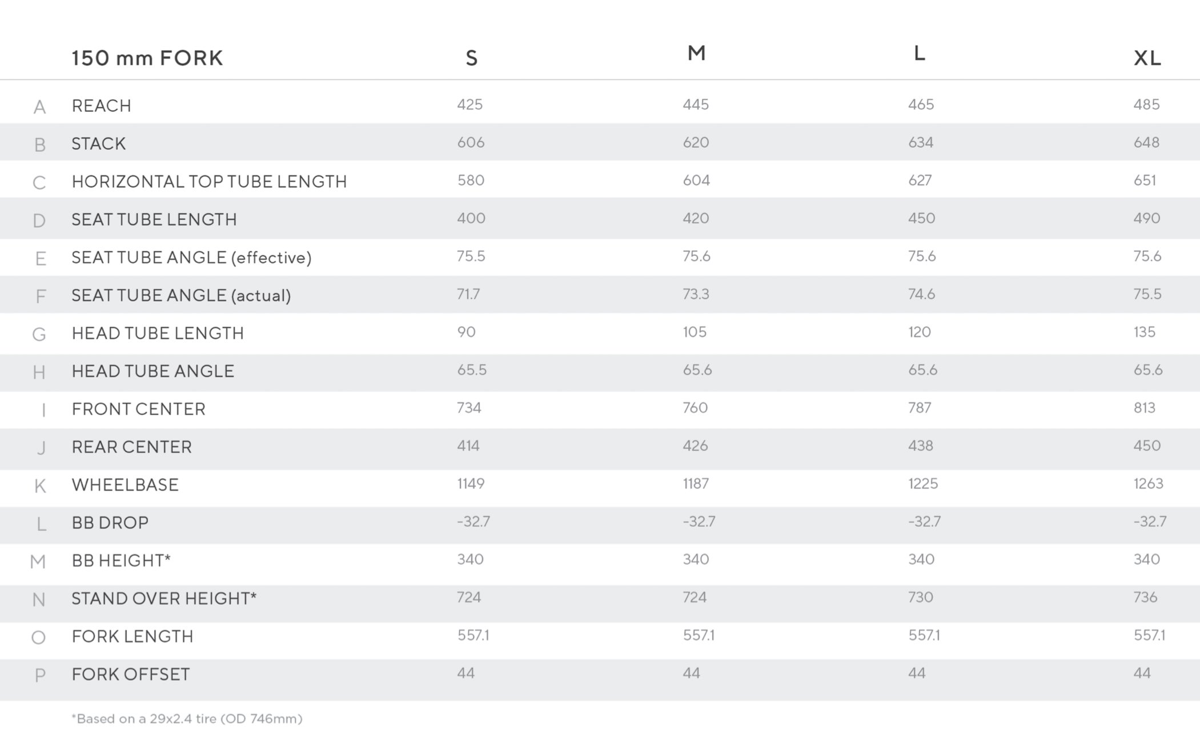
Task: Click the S size column header
Action: pyautogui.click(x=471, y=58)
